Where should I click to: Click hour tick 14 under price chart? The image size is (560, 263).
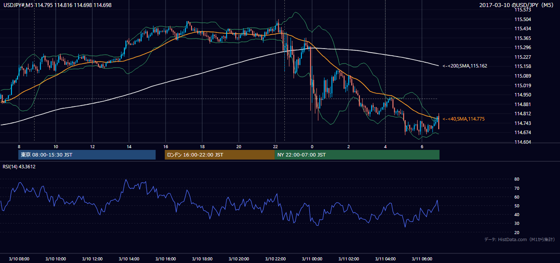coord(129,146)
